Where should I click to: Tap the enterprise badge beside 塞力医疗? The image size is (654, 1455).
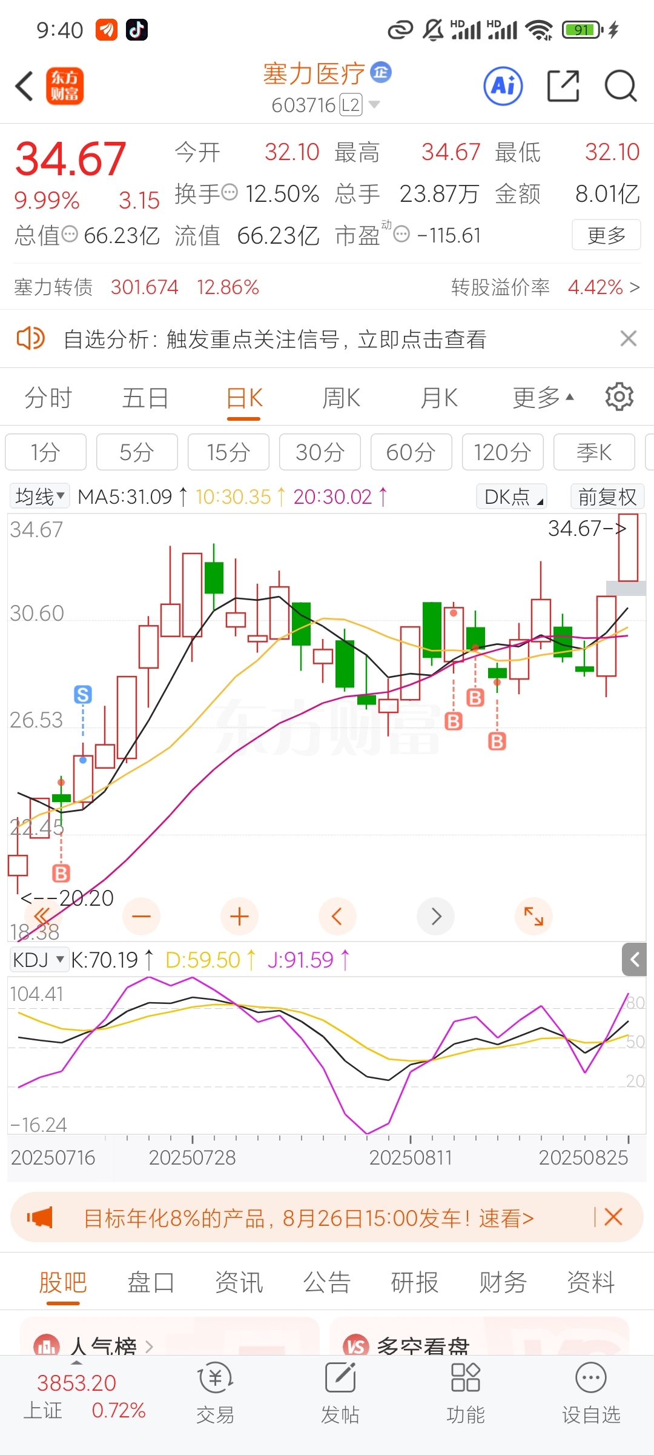pyautogui.click(x=381, y=72)
